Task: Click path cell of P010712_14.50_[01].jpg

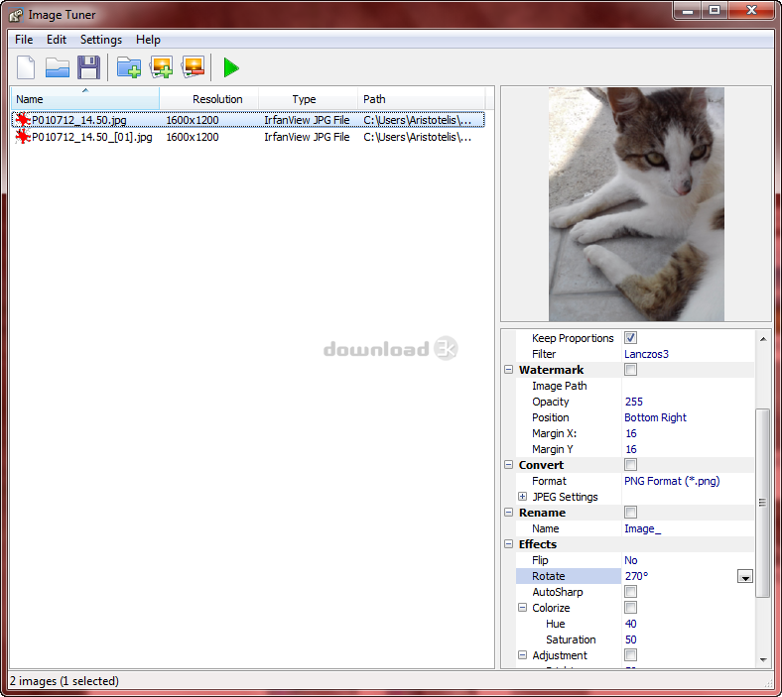Action: tap(417, 137)
